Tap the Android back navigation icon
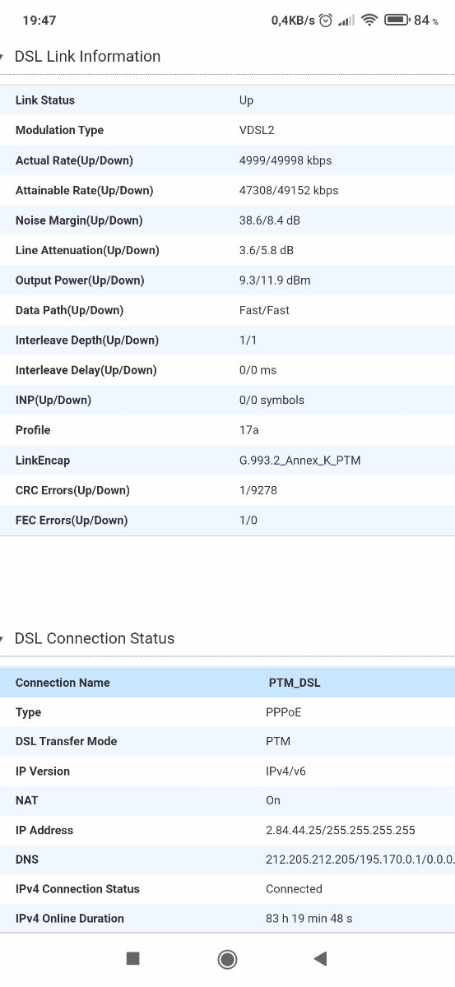Viewport: 455px width, 987px height. click(x=321, y=958)
